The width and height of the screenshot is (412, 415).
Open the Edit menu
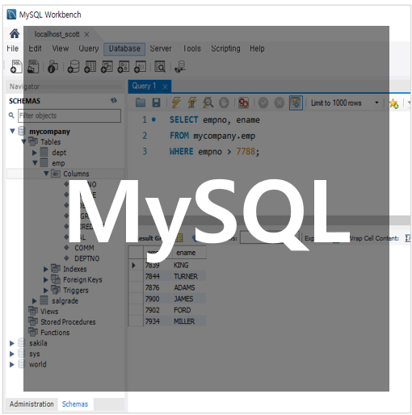coord(35,48)
